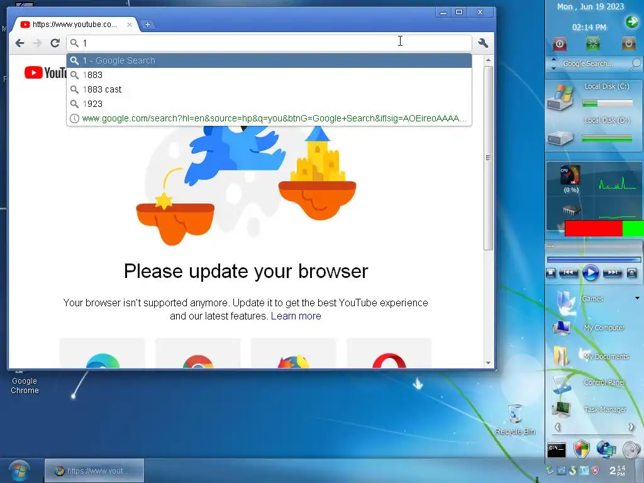
Task: Choose the "1 - Google Search" suggestion
Action: point(269,61)
